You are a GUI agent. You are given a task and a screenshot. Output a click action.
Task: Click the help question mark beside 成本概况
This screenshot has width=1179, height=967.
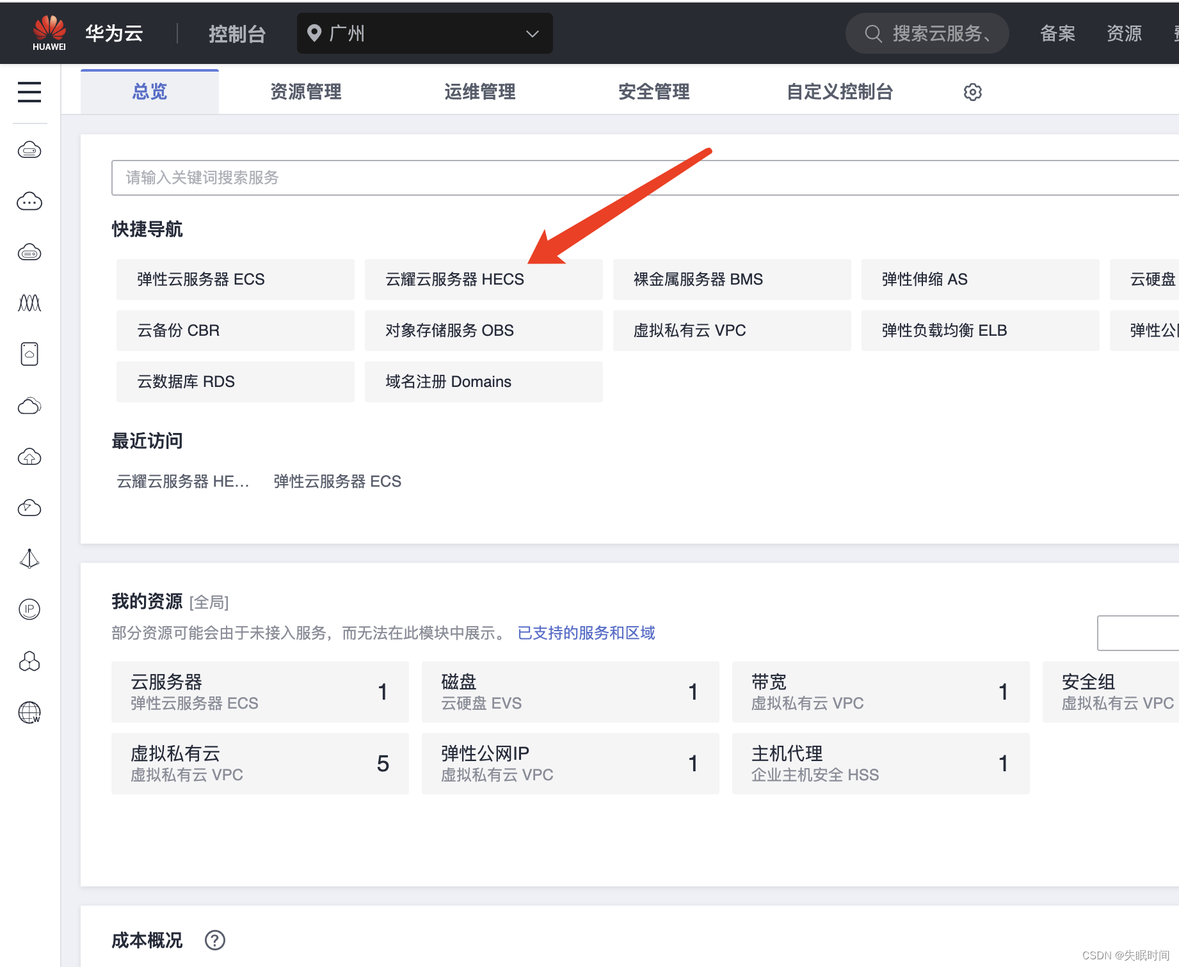tap(215, 940)
